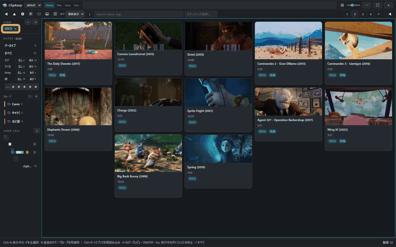Add a filter with the plus icon
396x247 pixels.
[x=28, y=22]
